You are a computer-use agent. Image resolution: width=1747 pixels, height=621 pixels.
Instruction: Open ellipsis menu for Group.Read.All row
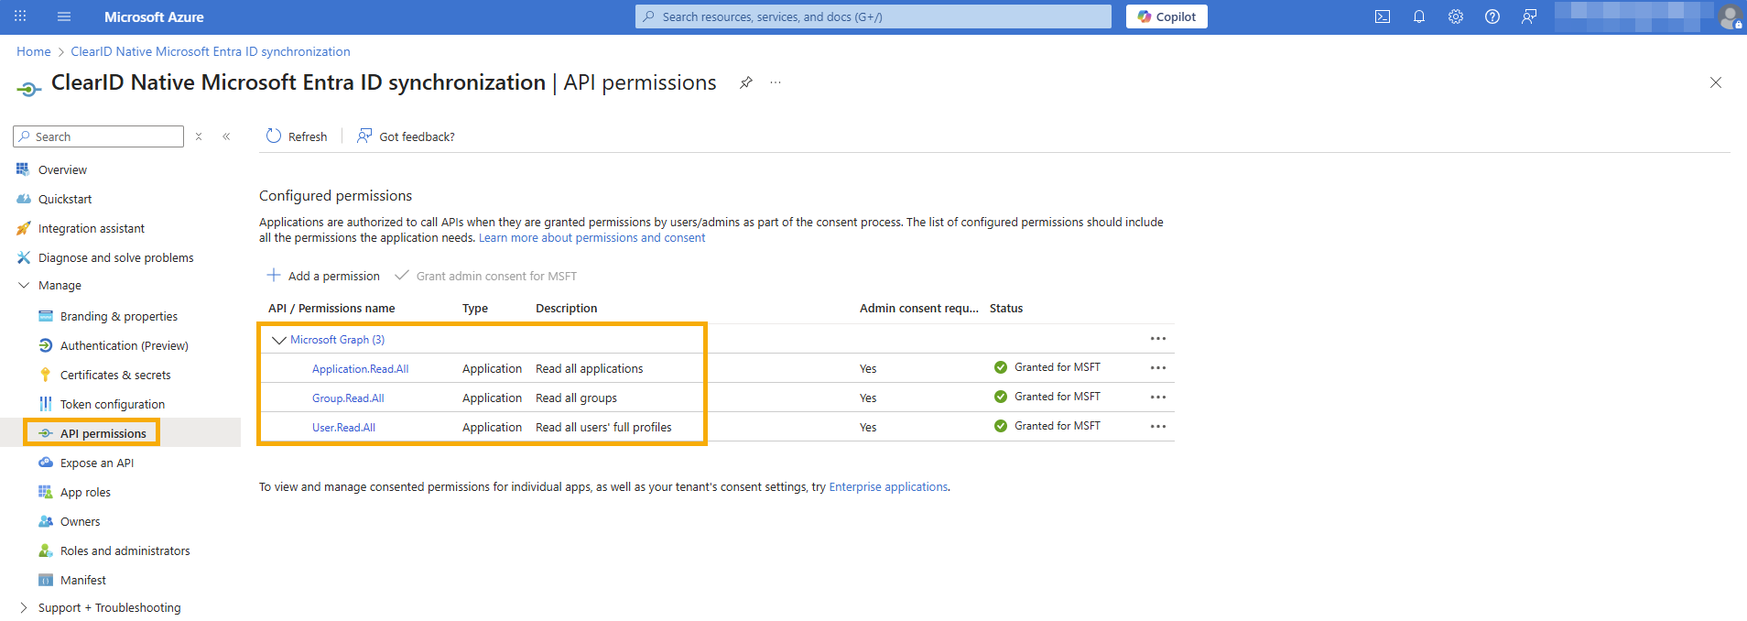click(x=1158, y=398)
